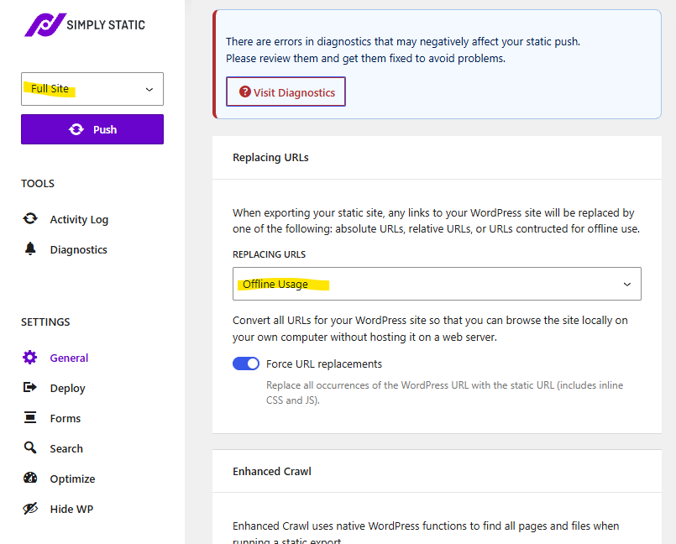Screen dimensions: 676x544
Task: Click the Optimize gauge icon
Action: (30, 478)
